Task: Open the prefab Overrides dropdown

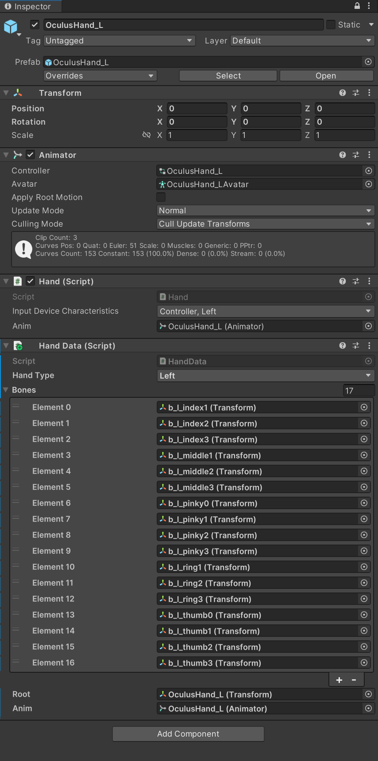Action: [x=100, y=76]
